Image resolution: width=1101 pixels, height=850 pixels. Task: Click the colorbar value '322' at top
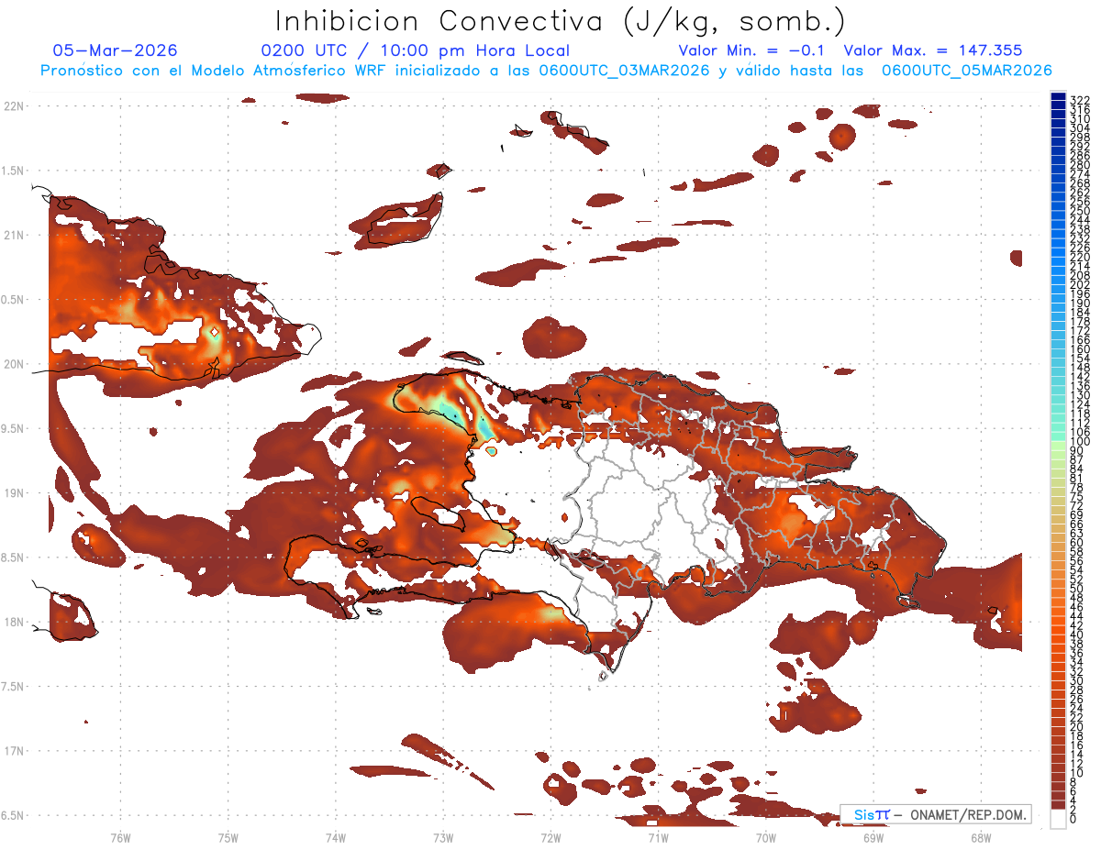pos(1079,99)
